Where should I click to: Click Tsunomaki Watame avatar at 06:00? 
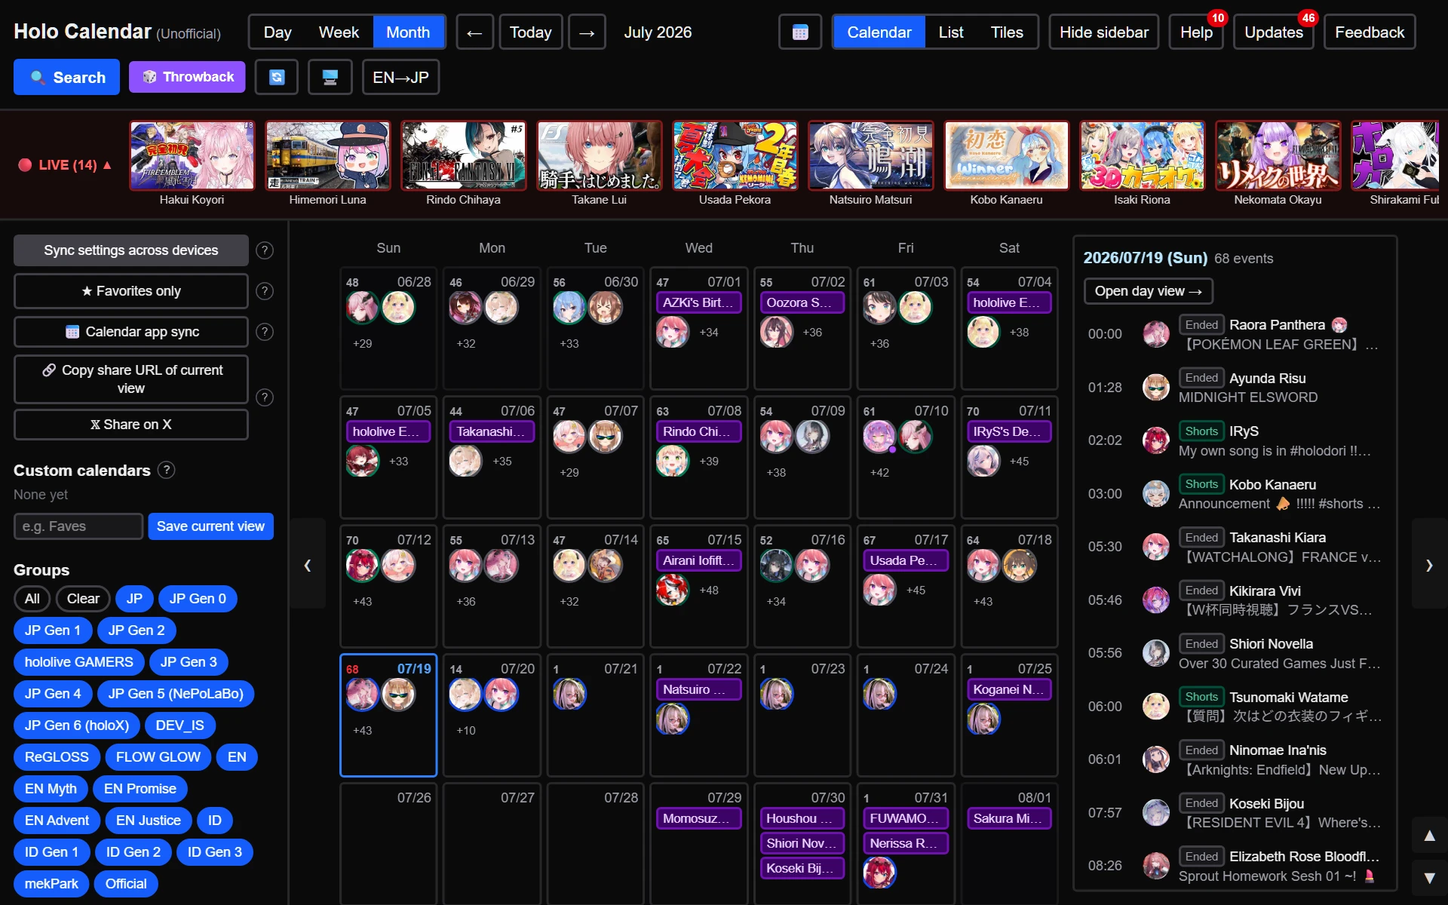[x=1155, y=706]
